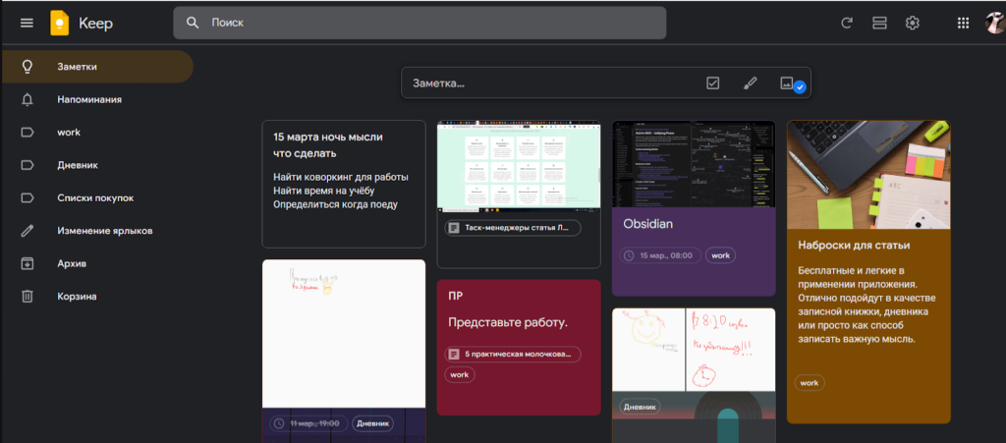Refresh notes with the reload icon
This screenshot has height=443, width=1006.
847,23
